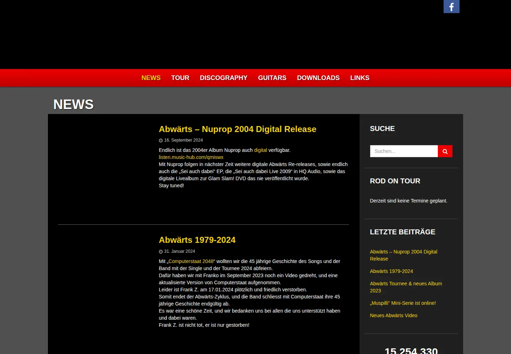The image size is (511, 354).
Task: Click text 'Derzeit sind keine Termine geplant.'
Action: 408,201
